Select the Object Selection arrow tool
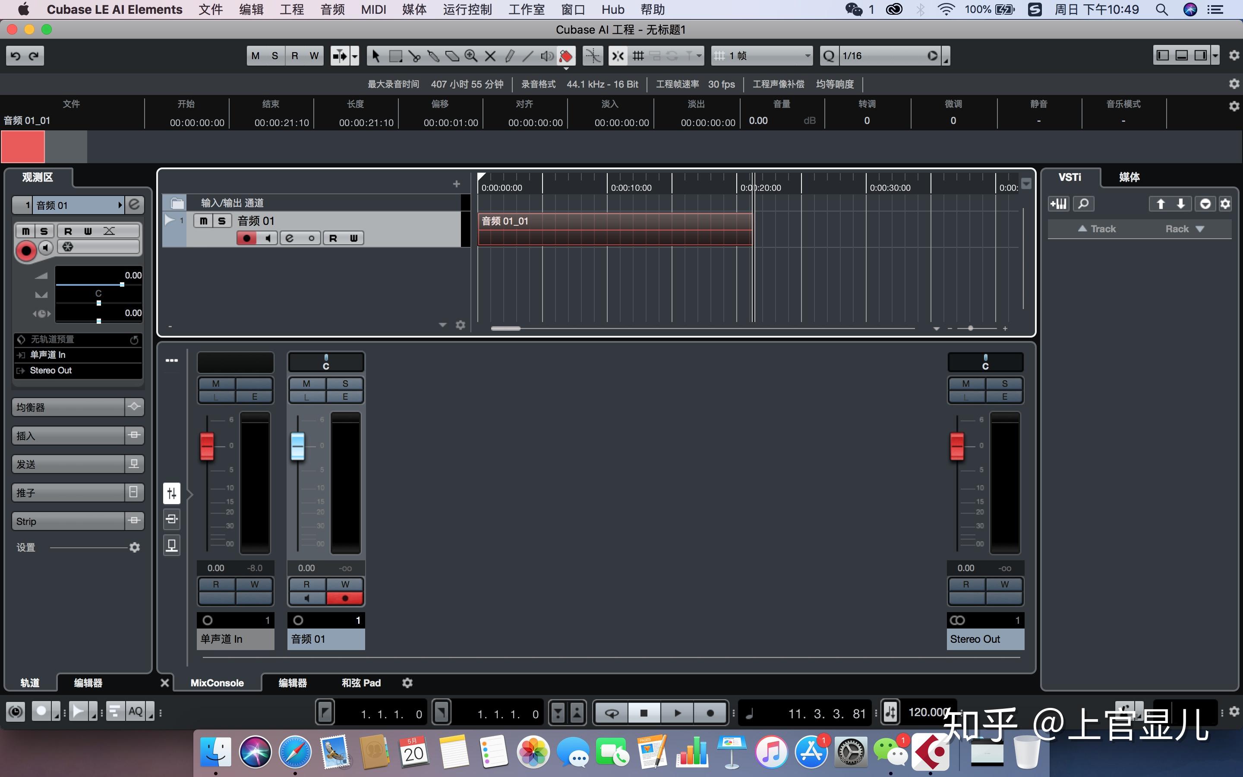The width and height of the screenshot is (1243, 777). click(375, 56)
